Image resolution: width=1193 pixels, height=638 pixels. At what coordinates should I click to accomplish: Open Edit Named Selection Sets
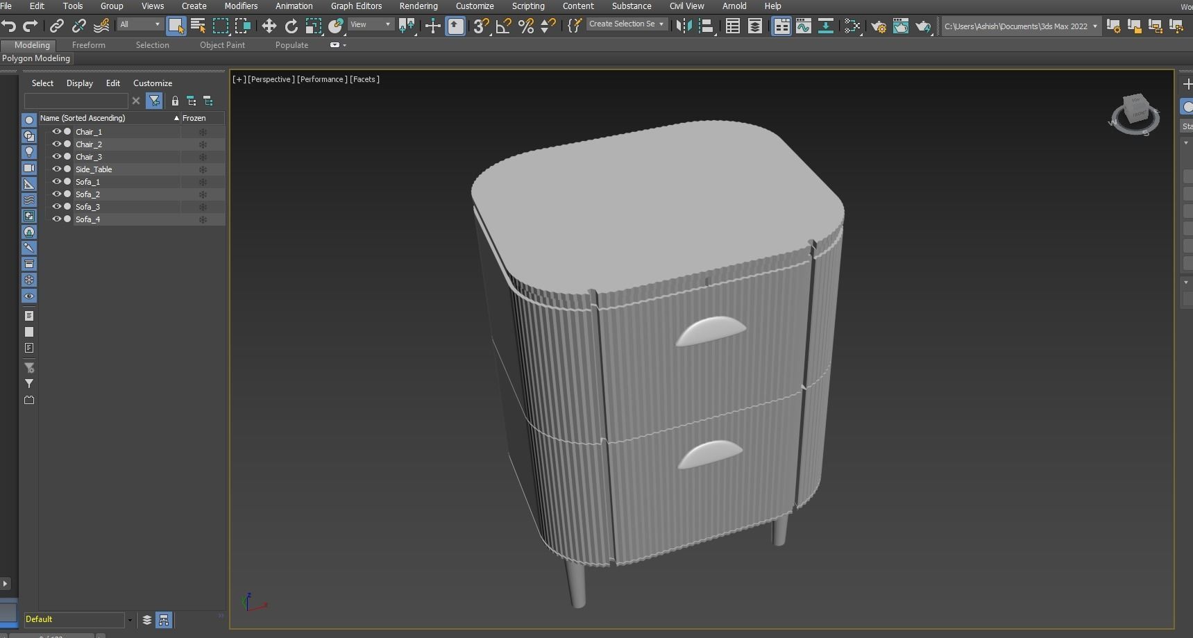click(574, 26)
